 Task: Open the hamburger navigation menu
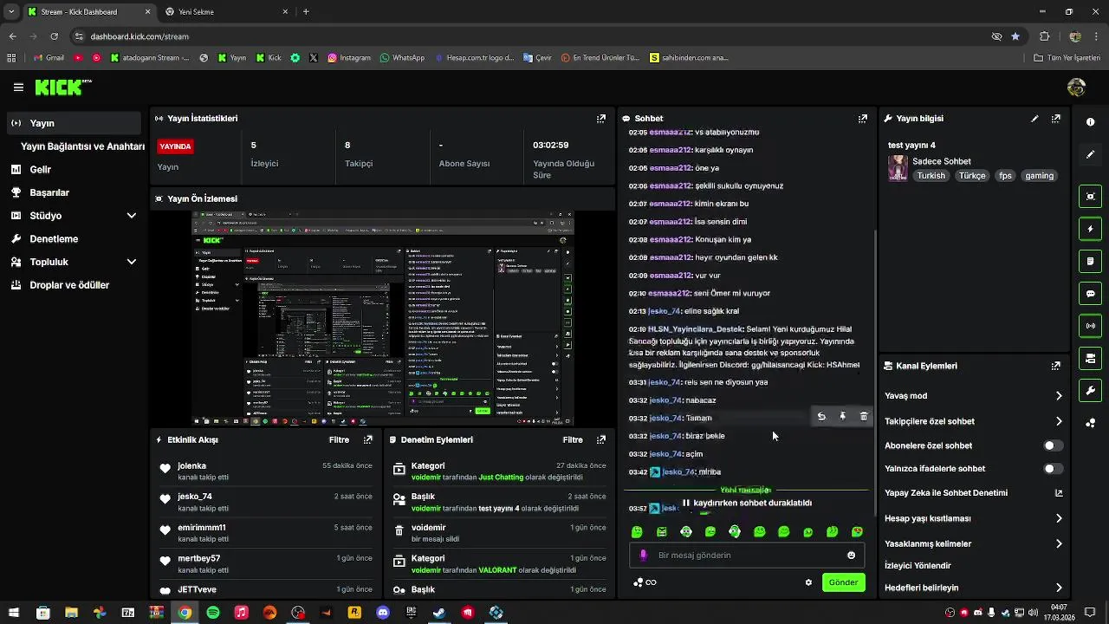(18, 88)
